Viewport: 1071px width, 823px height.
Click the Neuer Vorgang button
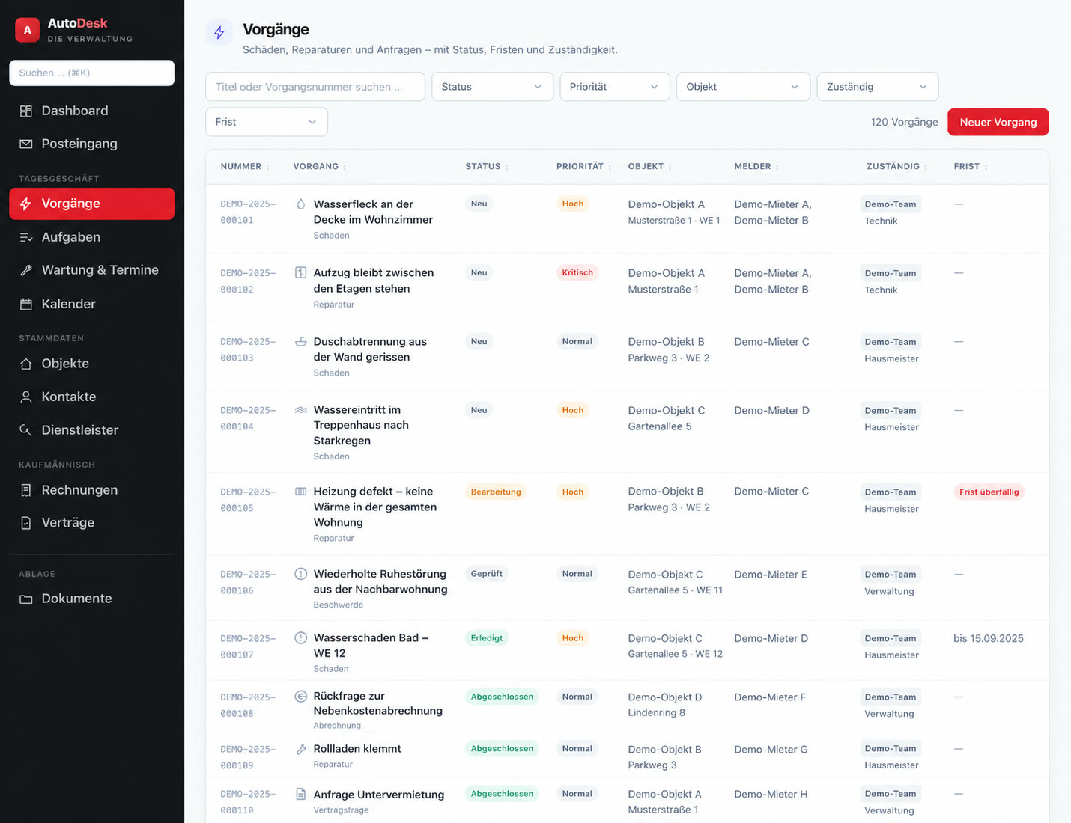coord(998,122)
